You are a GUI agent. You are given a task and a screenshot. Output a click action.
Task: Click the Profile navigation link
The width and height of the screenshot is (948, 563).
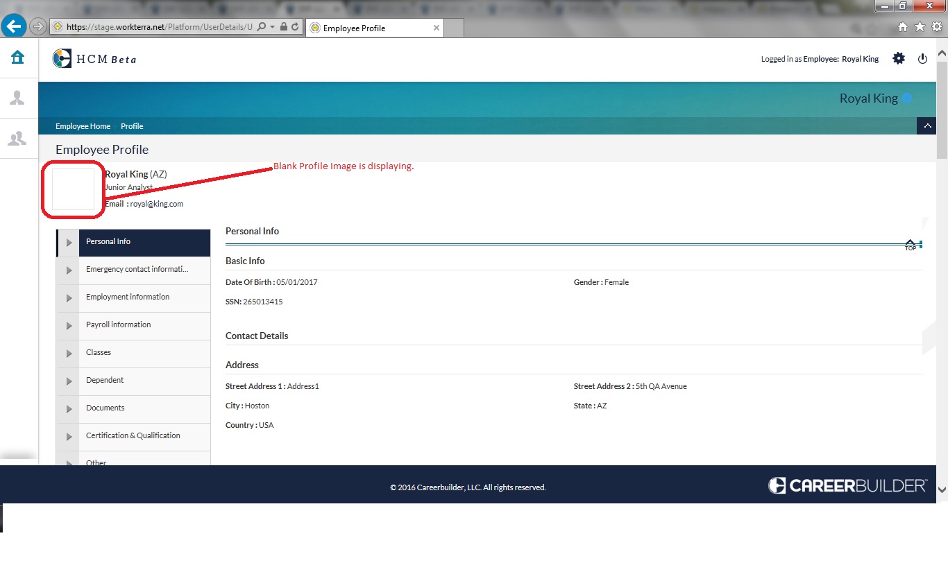132,126
